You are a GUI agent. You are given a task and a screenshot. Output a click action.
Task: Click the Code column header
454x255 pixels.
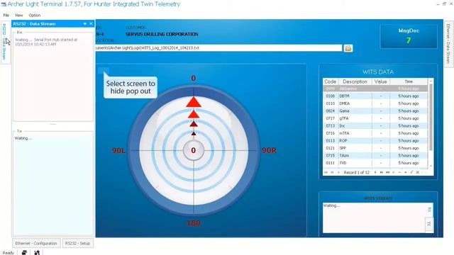331,81
